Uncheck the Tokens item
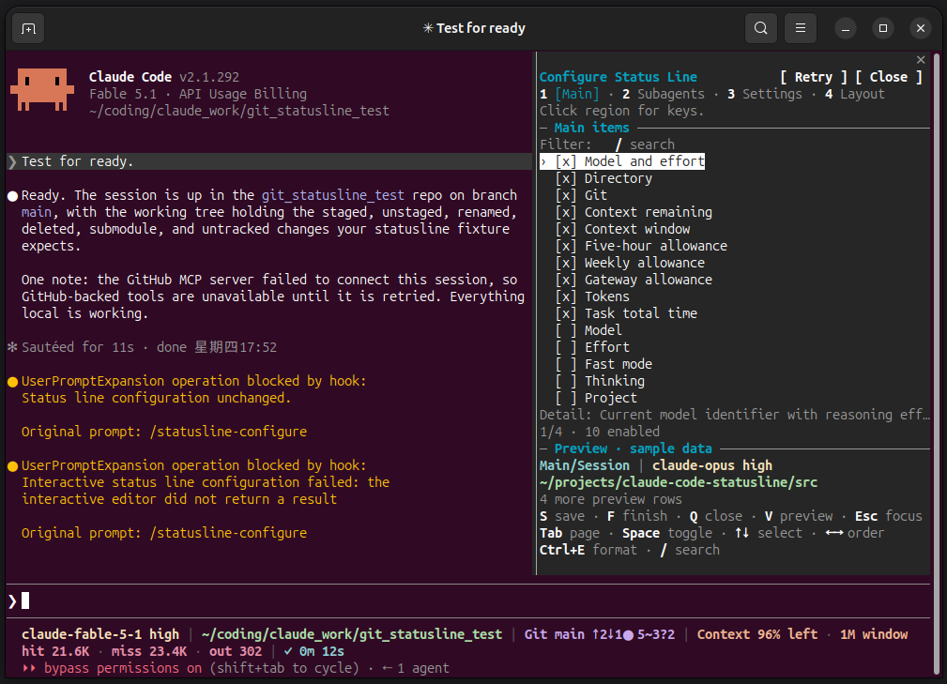This screenshot has width=947, height=684. point(565,296)
